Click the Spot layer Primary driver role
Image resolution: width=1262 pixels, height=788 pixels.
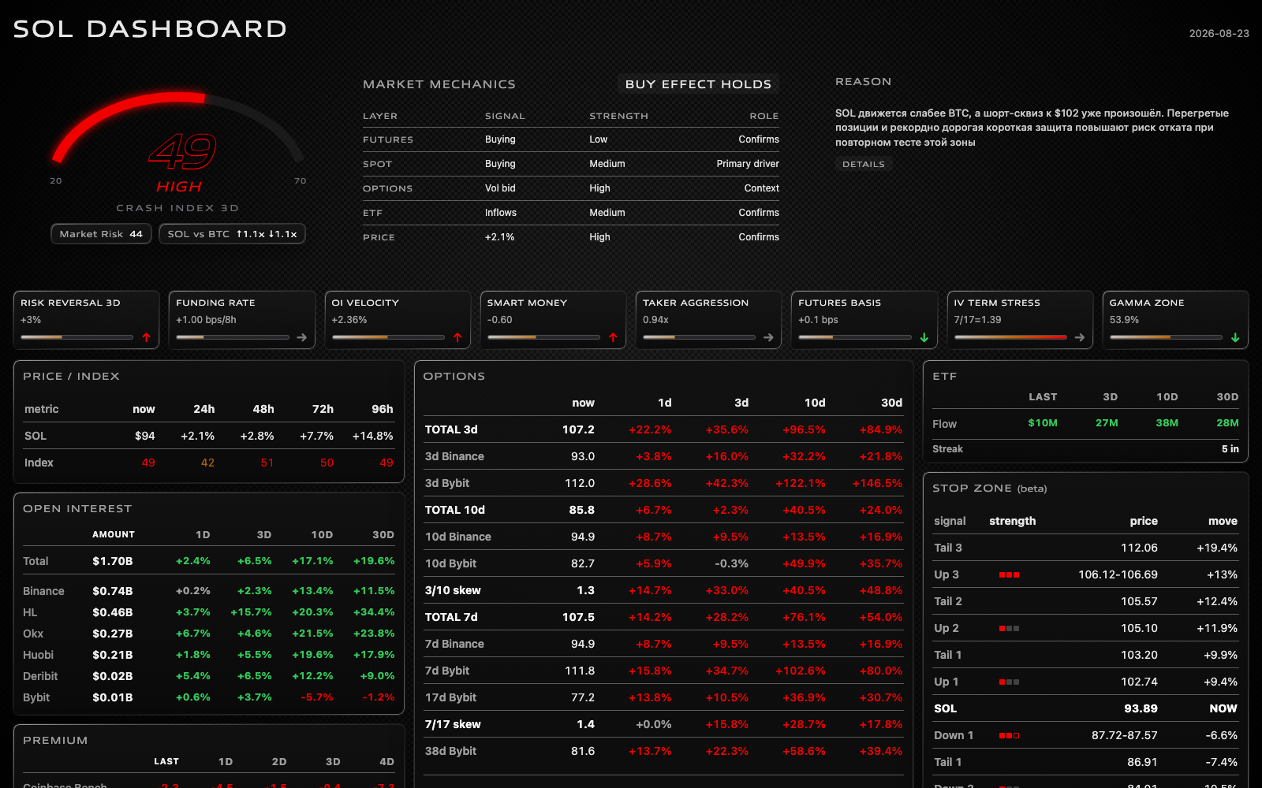pyautogui.click(x=748, y=164)
